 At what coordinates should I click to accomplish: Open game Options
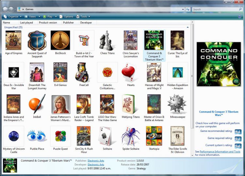(x=67, y=17)
